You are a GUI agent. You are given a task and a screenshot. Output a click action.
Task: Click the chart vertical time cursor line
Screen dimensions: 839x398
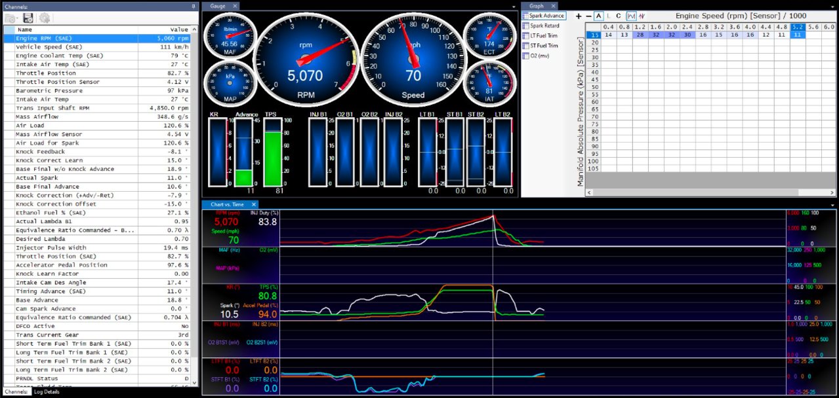point(493,302)
